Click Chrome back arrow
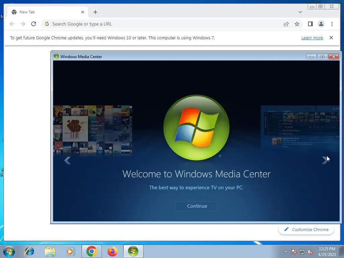Viewport: 344px width, 258px height. point(12,24)
